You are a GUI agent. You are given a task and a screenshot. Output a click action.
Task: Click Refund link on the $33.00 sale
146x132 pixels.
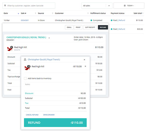click(122, 29)
